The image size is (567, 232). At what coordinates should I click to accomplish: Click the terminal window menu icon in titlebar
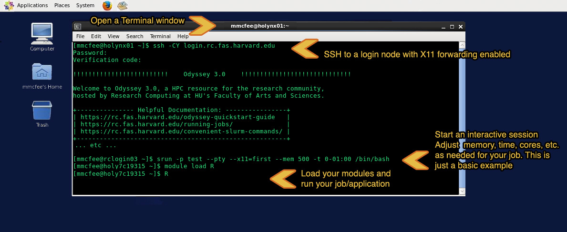click(x=77, y=26)
